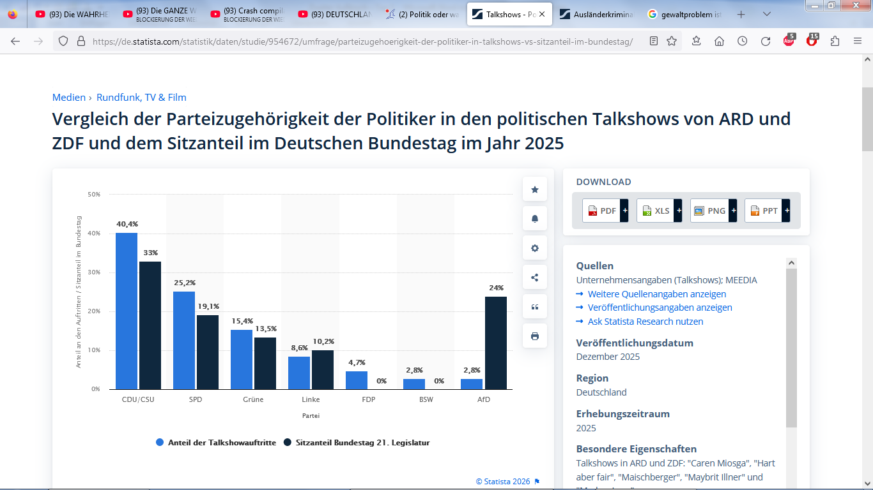873x490 pixels.
Task: Switch to the Crash compil YouTube tab
Action: pyautogui.click(x=252, y=14)
